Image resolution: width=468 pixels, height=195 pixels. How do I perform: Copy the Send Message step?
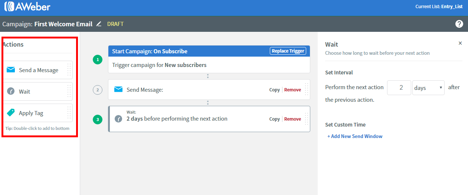coord(275,90)
